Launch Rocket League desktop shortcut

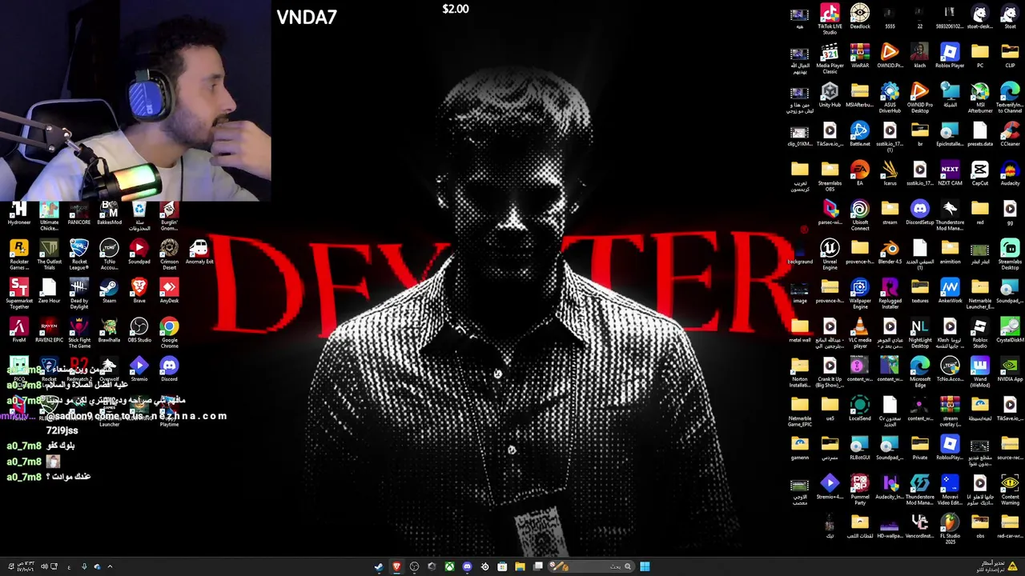click(x=79, y=254)
